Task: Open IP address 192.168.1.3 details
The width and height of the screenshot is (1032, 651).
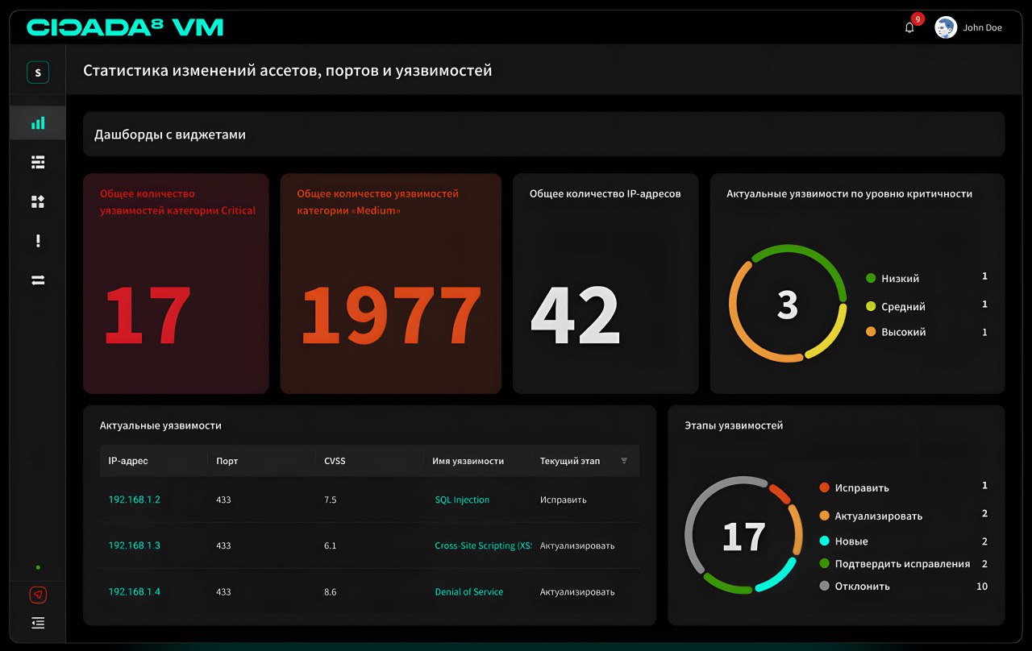Action: (x=135, y=545)
